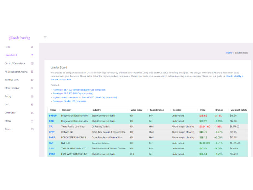Image resolution: width=253 pixels, height=190 pixels.
Task: Open Ranking of Nasdaq 100 companies link
Action: (x=69, y=101)
